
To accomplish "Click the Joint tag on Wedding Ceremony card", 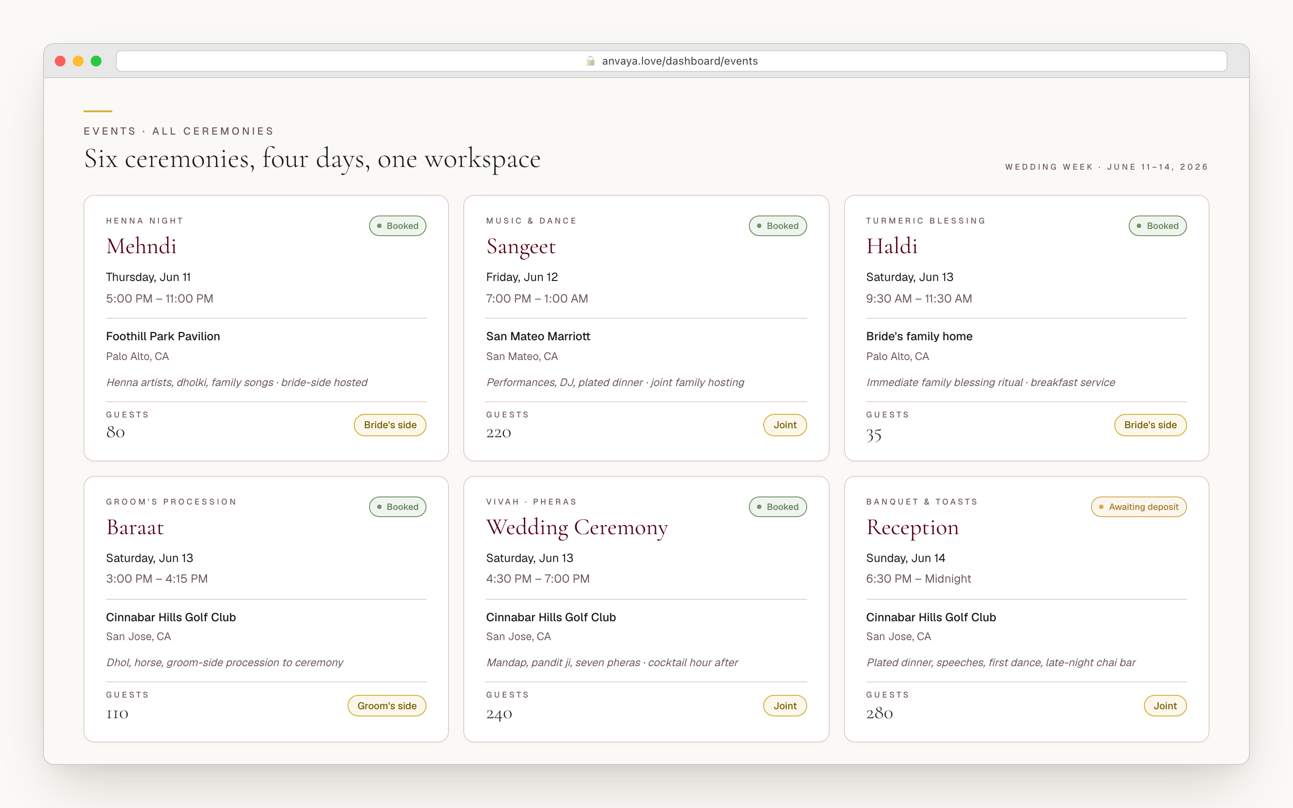I will pyautogui.click(x=785, y=705).
